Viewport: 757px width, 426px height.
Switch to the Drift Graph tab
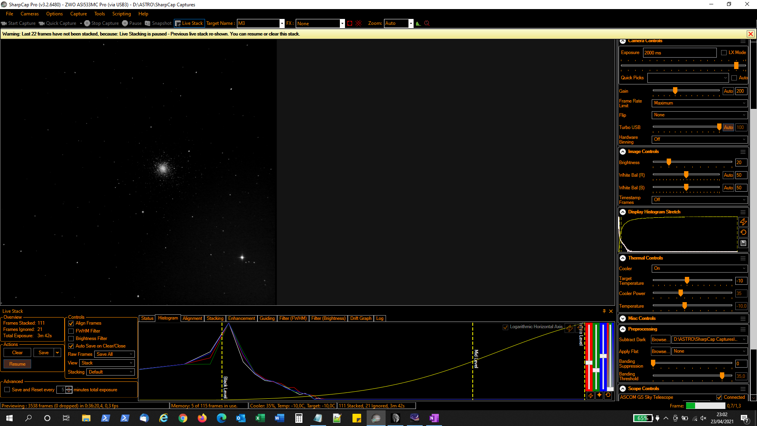point(361,318)
